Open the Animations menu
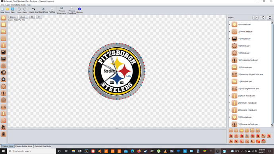The width and height of the screenshot is (274, 154). point(15,5)
